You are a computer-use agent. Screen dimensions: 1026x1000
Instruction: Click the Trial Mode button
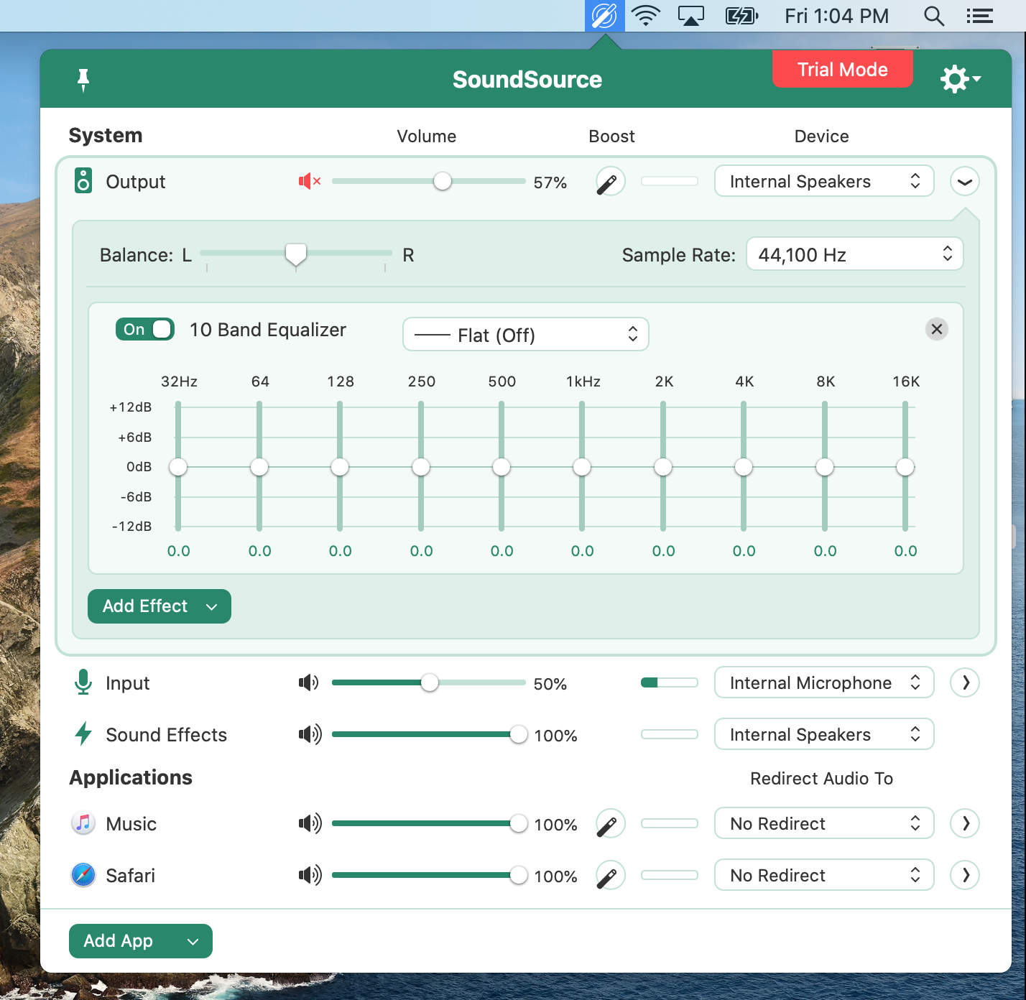(843, 69)
